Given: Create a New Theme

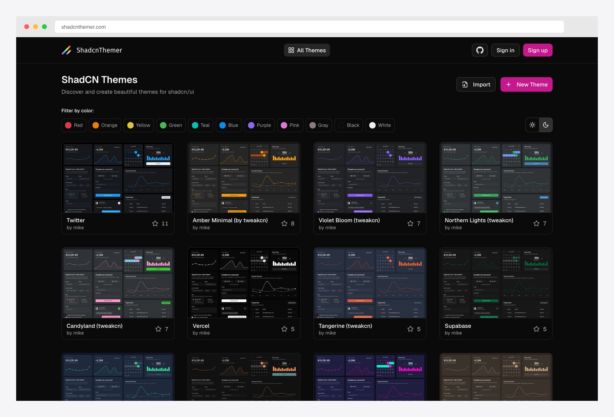Looking at the screenshot, I should [x=526, y=84].
